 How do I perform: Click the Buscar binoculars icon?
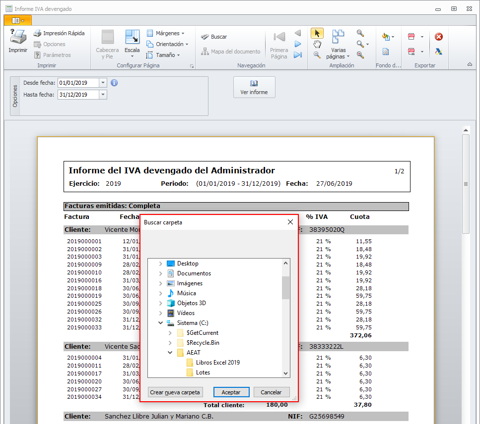[205, 37]
